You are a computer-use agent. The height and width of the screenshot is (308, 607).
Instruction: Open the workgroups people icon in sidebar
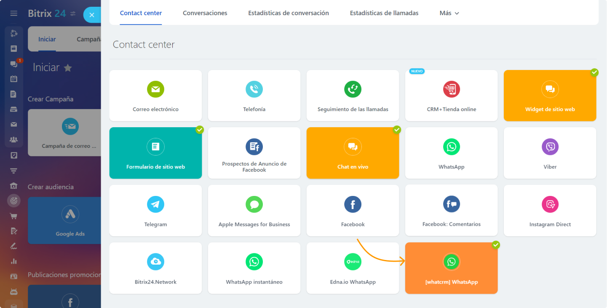[14, 140]
